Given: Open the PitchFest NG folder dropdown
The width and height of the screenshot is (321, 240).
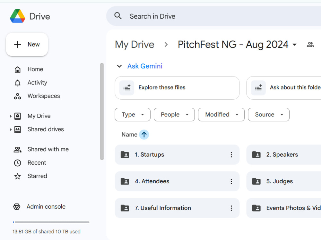Looking at the screenshot, I should [295, 45].
